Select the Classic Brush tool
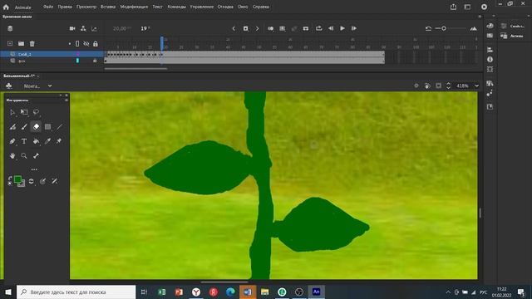This screenshot has width=532, height=299. coord(24,127)
